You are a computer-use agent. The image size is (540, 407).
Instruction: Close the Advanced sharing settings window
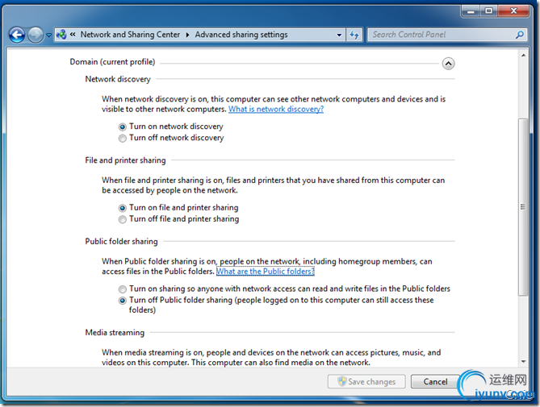coord(513,11)
